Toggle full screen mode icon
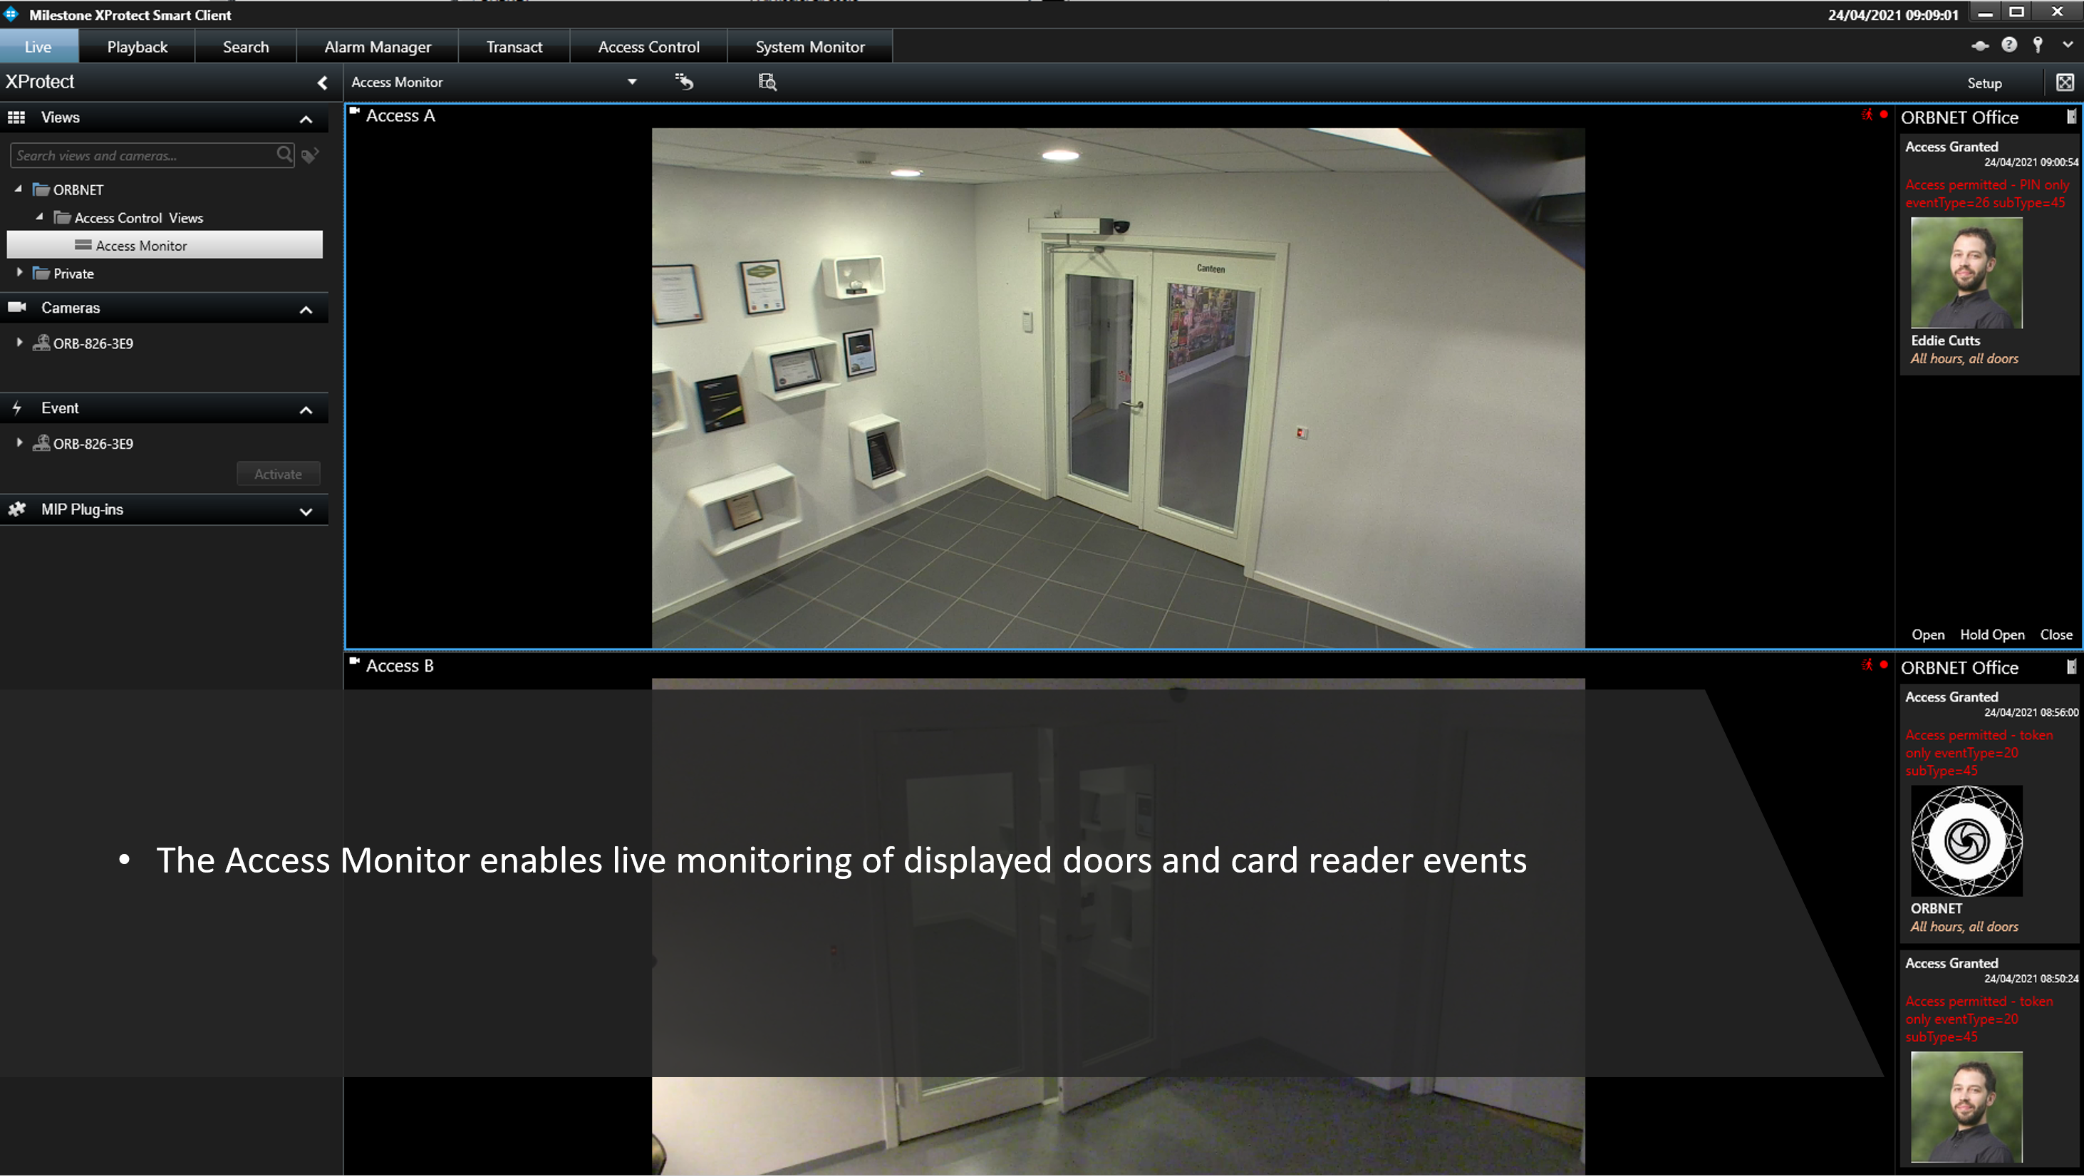This screenshot has width=2084, height=1176. pos(2065,83)
